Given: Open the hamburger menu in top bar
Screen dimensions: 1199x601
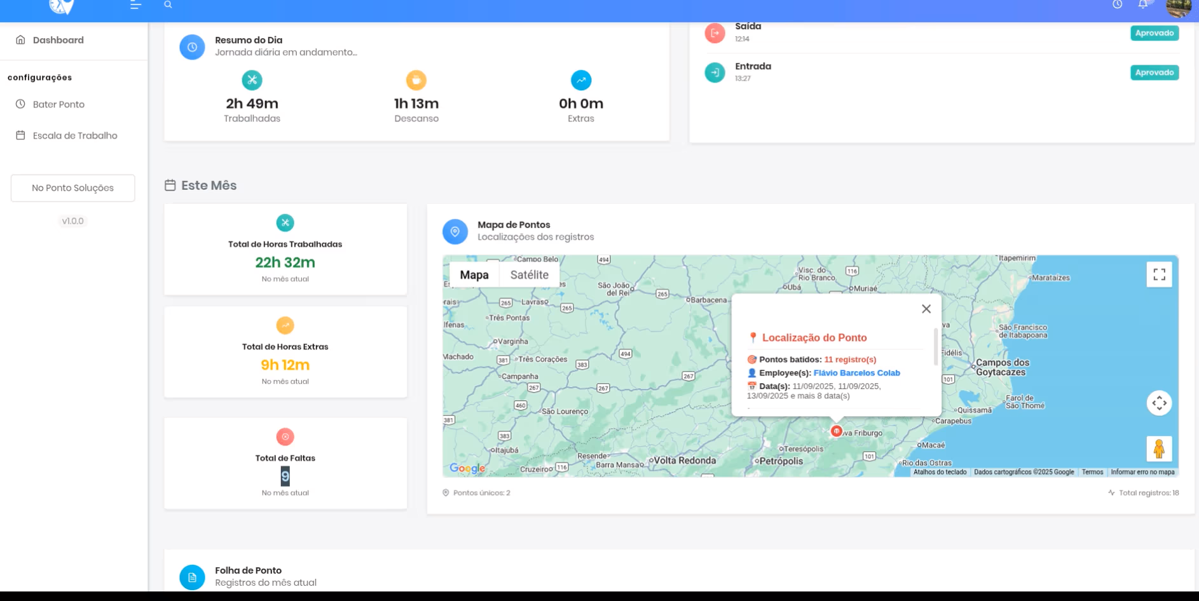Looking at the screenshot, I should 135,4.
